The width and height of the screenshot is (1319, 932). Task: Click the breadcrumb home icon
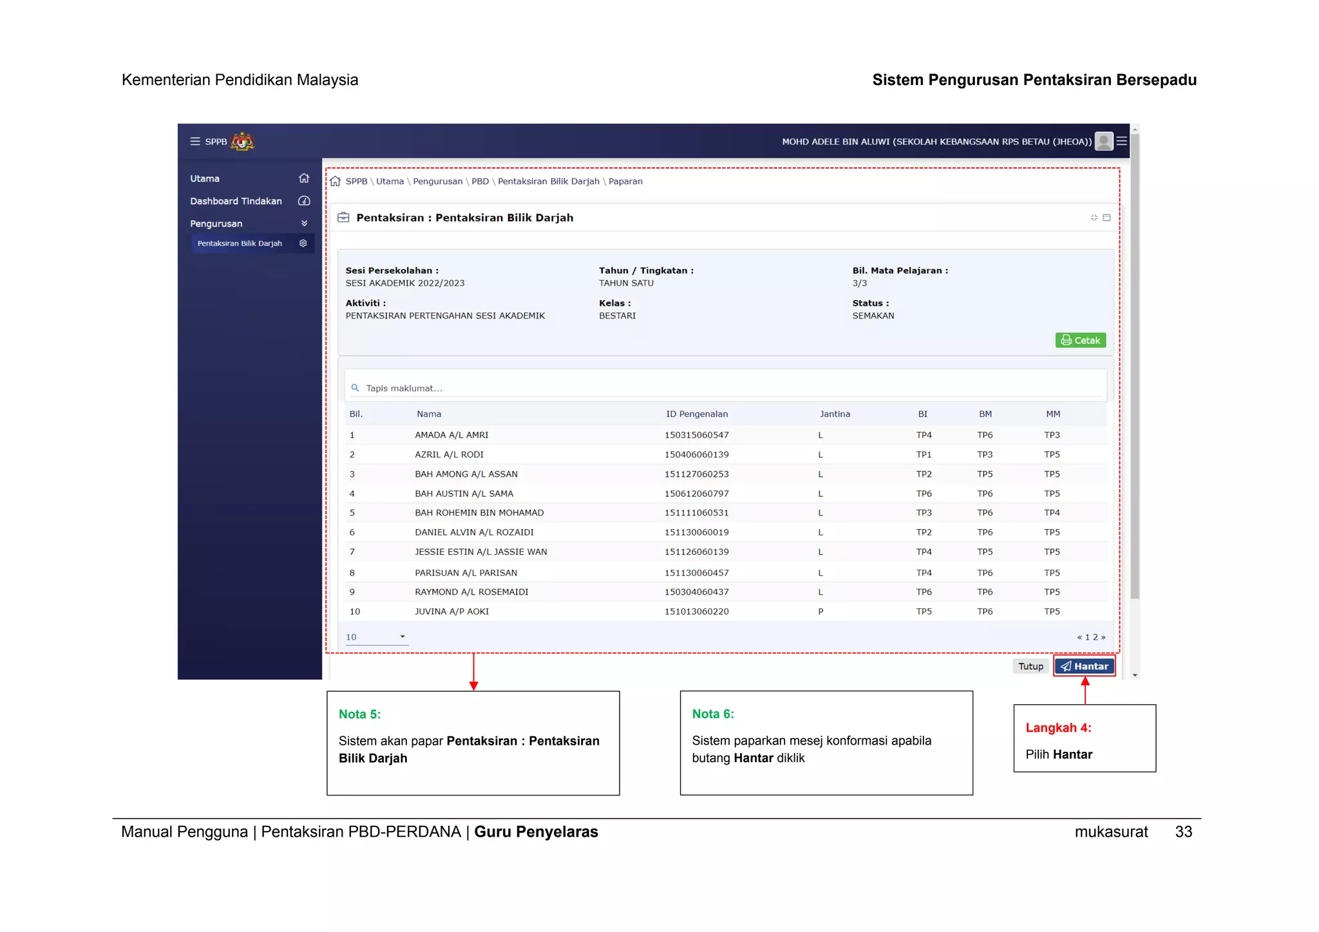pyautogui.click(x=336, y=182)
